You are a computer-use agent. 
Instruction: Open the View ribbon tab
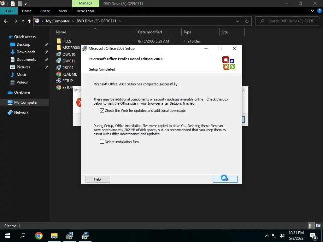[x=63, y=11]
